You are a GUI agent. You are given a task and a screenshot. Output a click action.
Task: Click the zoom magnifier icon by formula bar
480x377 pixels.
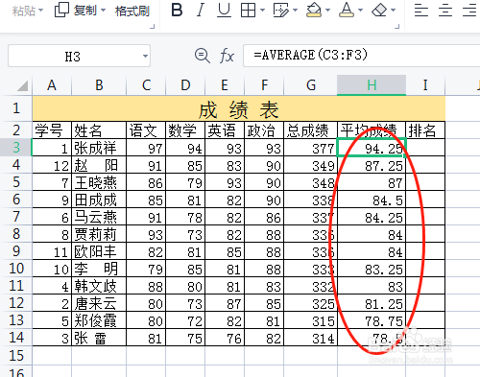(x=203, y=56)
